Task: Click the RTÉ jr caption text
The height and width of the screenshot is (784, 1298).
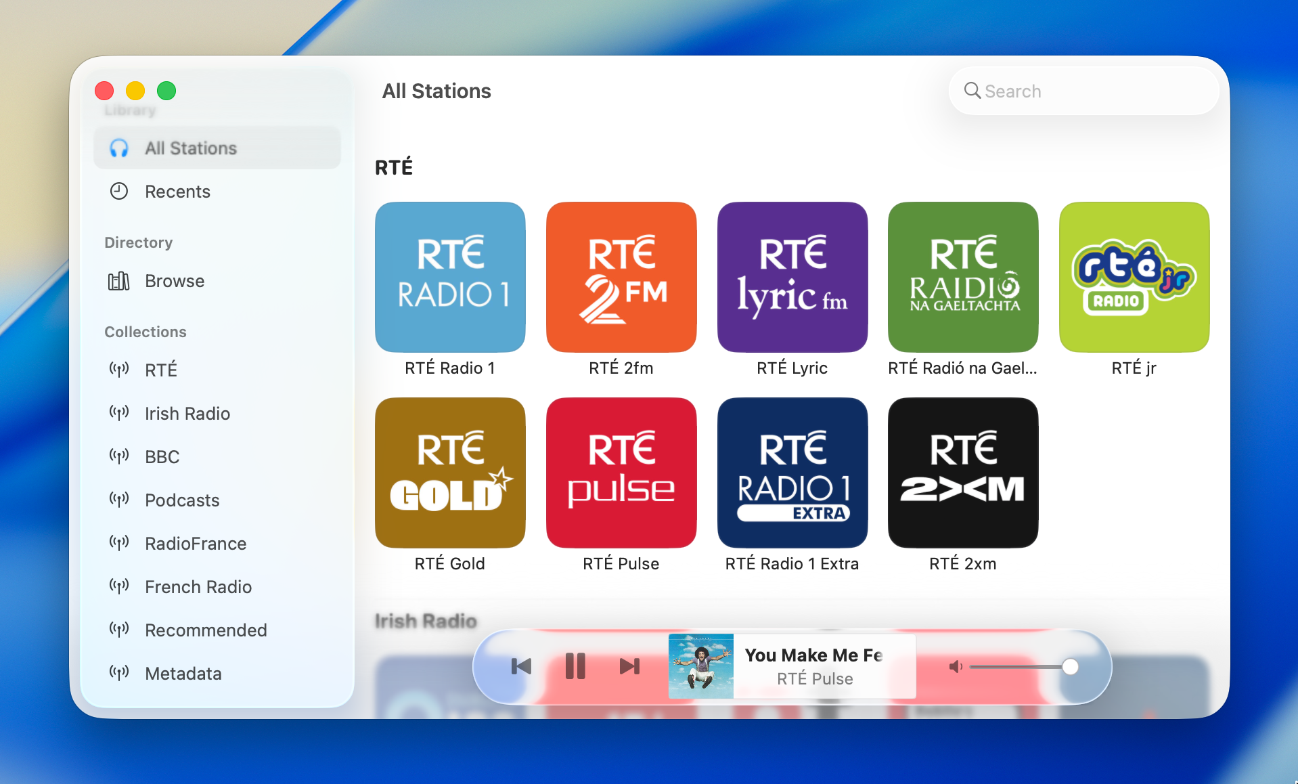Action: tap(1134, 368)
